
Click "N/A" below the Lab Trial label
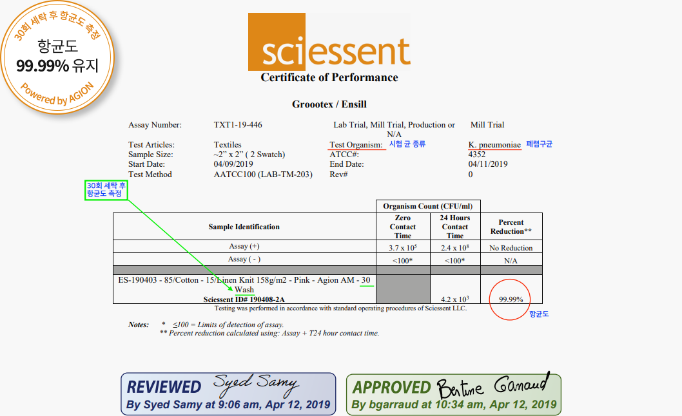click(394, 135)
